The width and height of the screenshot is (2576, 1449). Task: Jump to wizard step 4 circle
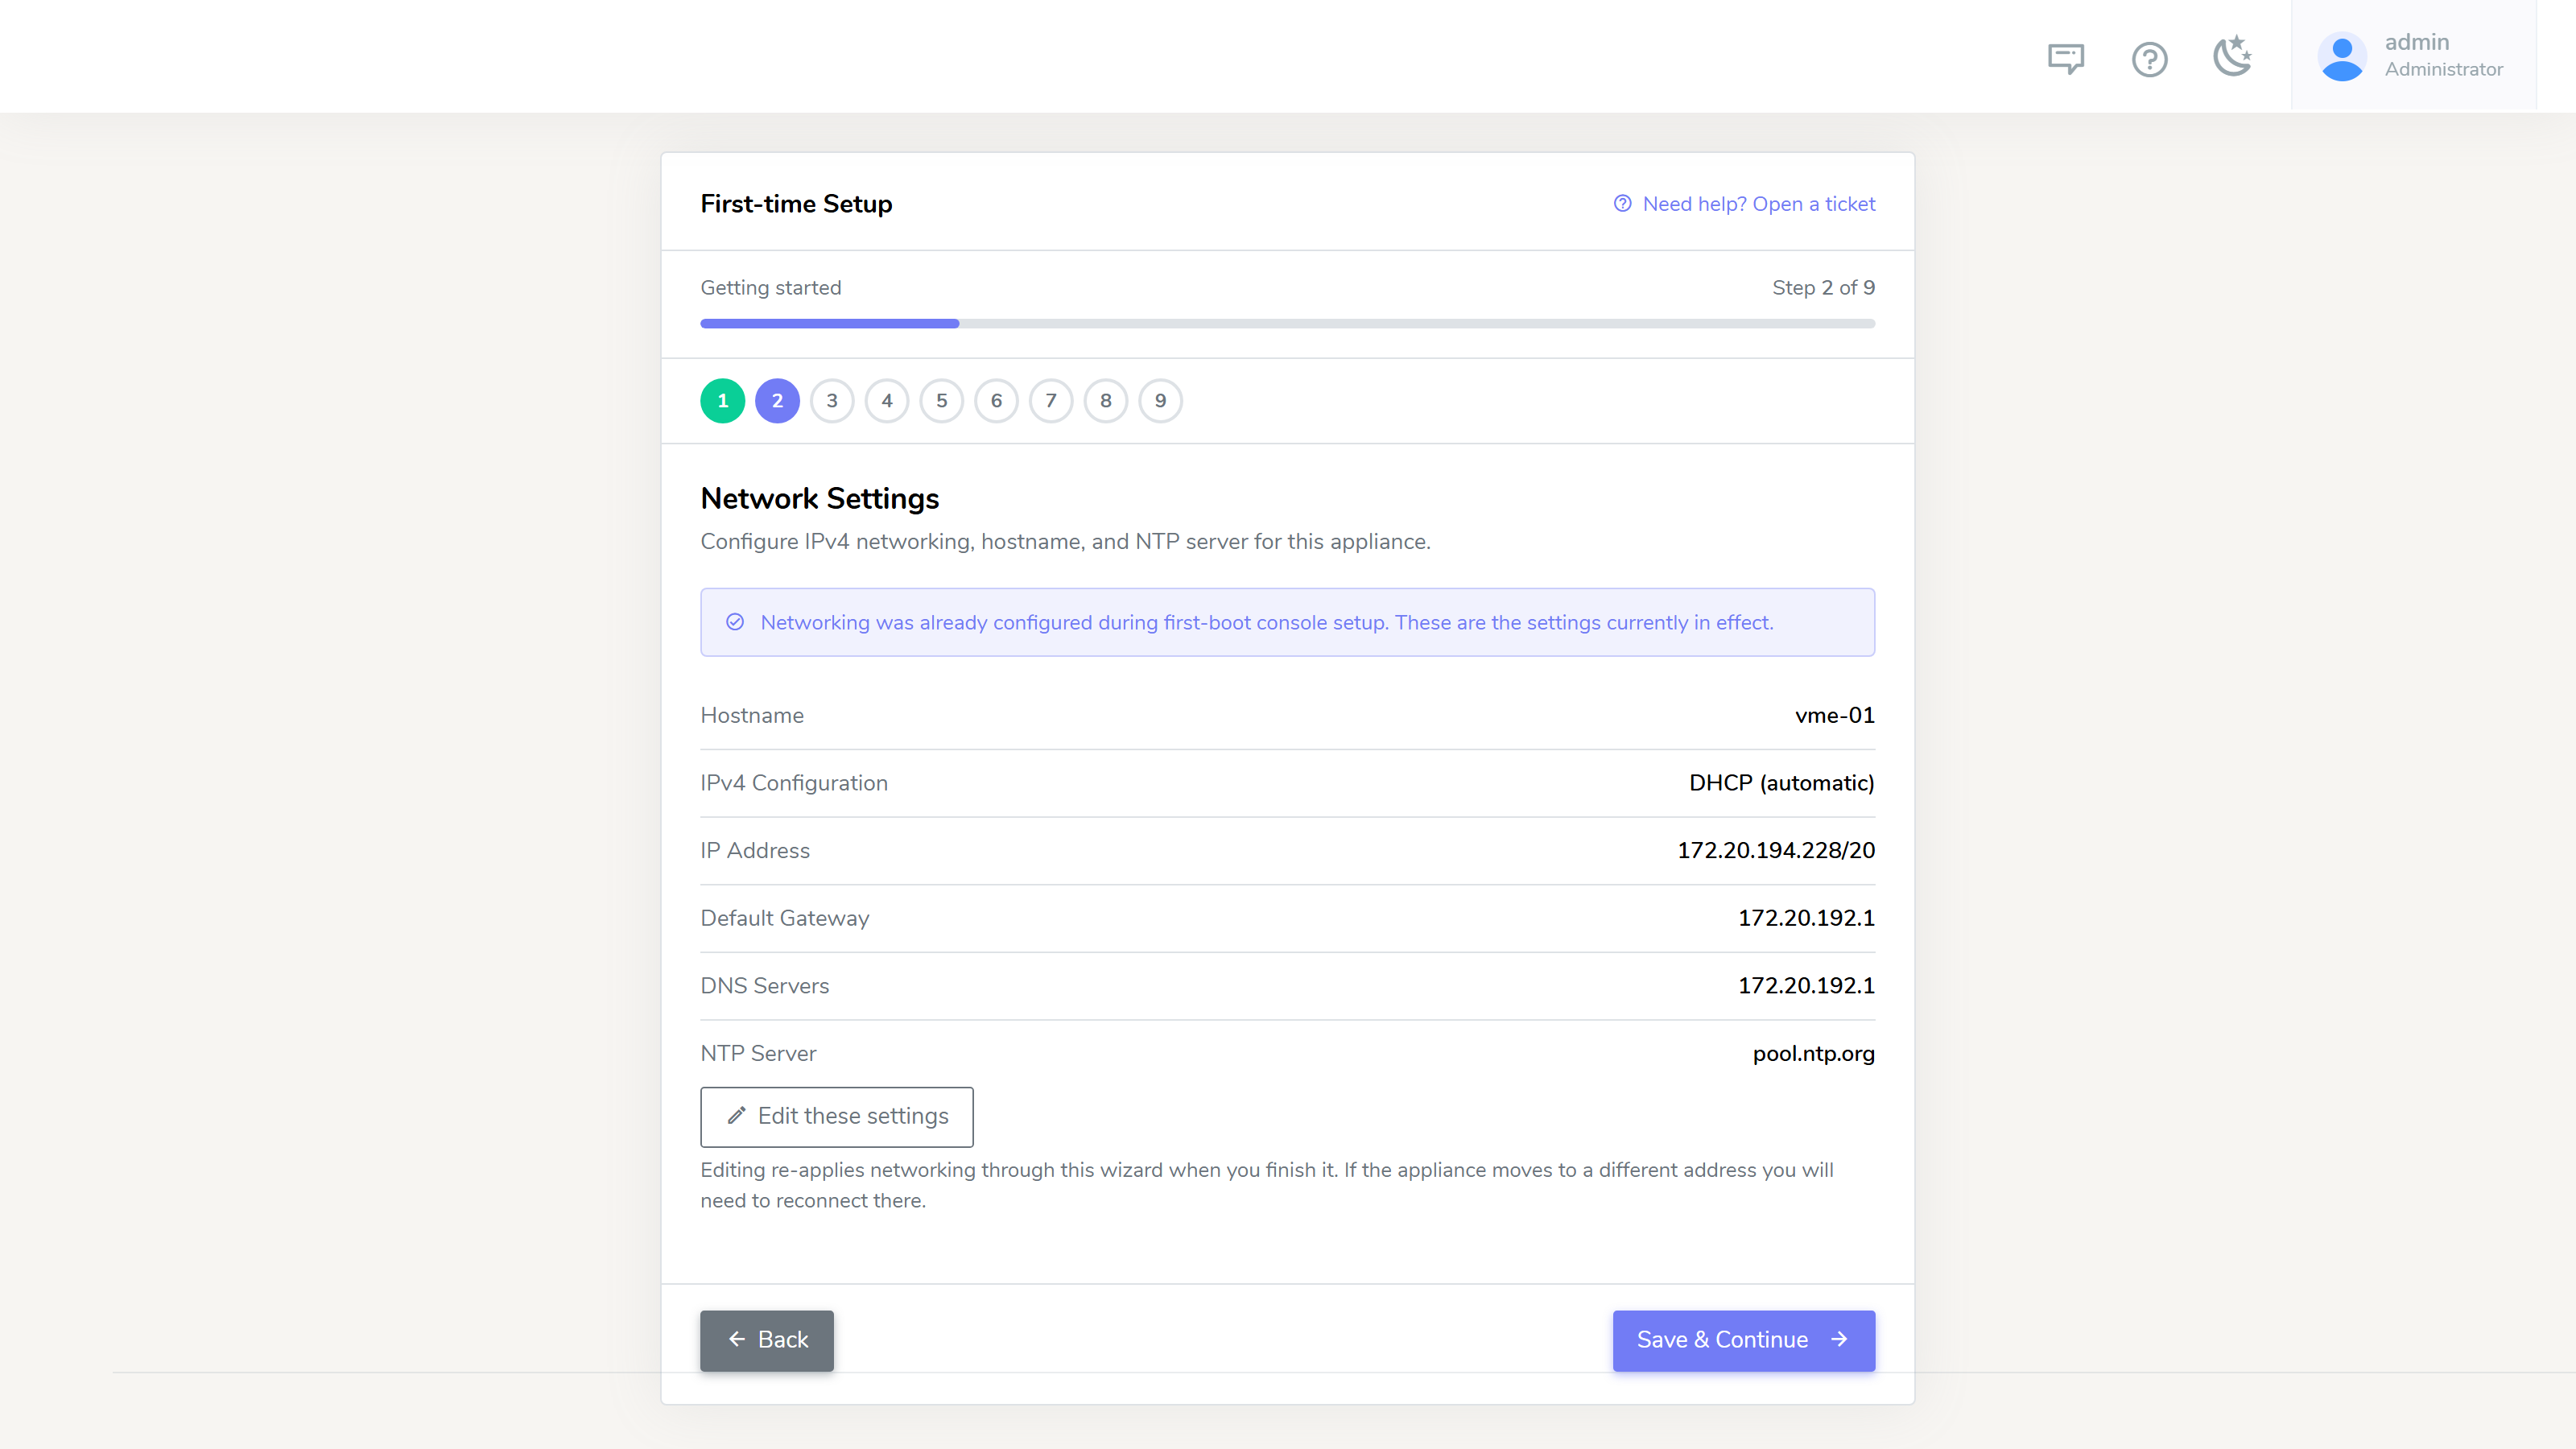(887, 401)
